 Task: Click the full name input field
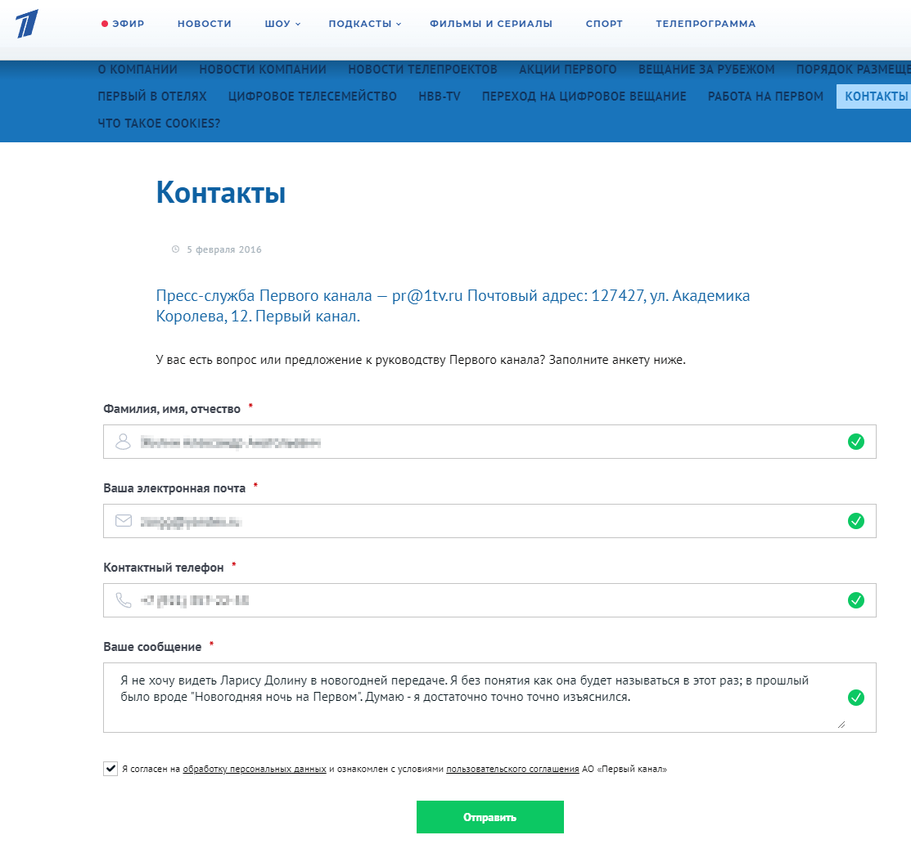coord(489,442)
